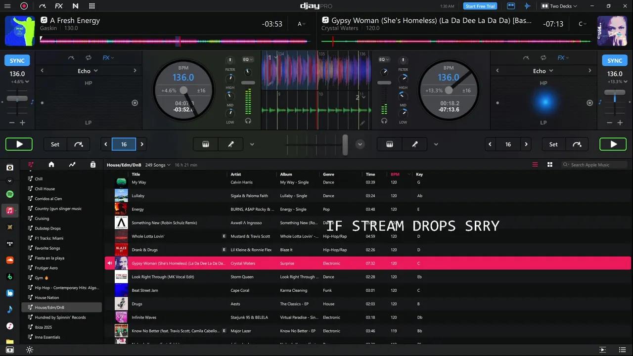Toggle SYNC on the right deck

click(x=615, y=60)
